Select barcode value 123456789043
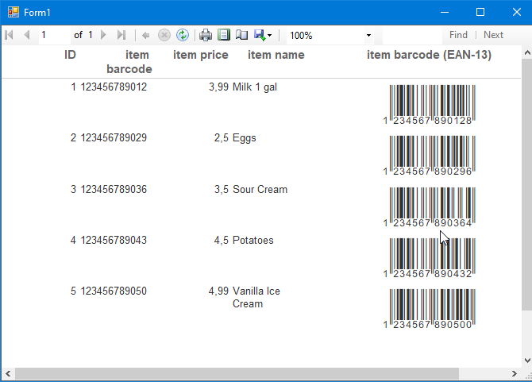Image resolution: width=532 pixels, height=382 pixels. (x=114, y=240)
